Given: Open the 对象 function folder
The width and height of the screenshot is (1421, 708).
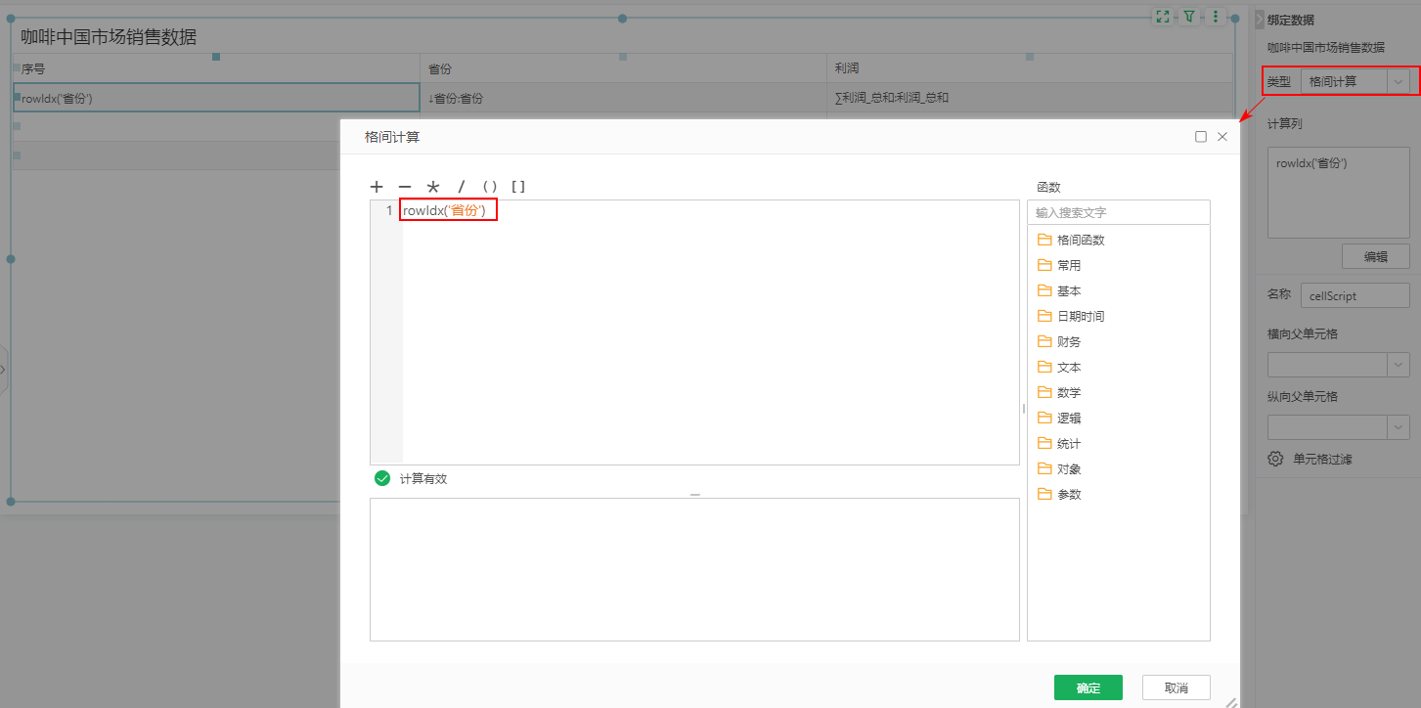Looking at the screenshot, I should point(1059,468).
